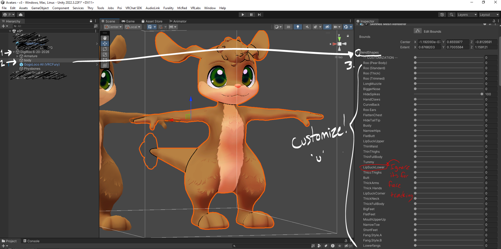Select Physbones object in Hierarchy

pos(32,69)
